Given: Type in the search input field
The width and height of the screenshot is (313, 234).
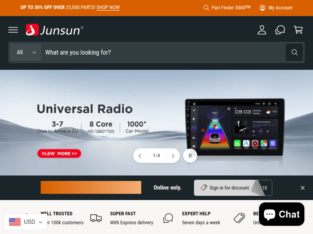Looking at the screenshot, I should [x=162, y=52].
